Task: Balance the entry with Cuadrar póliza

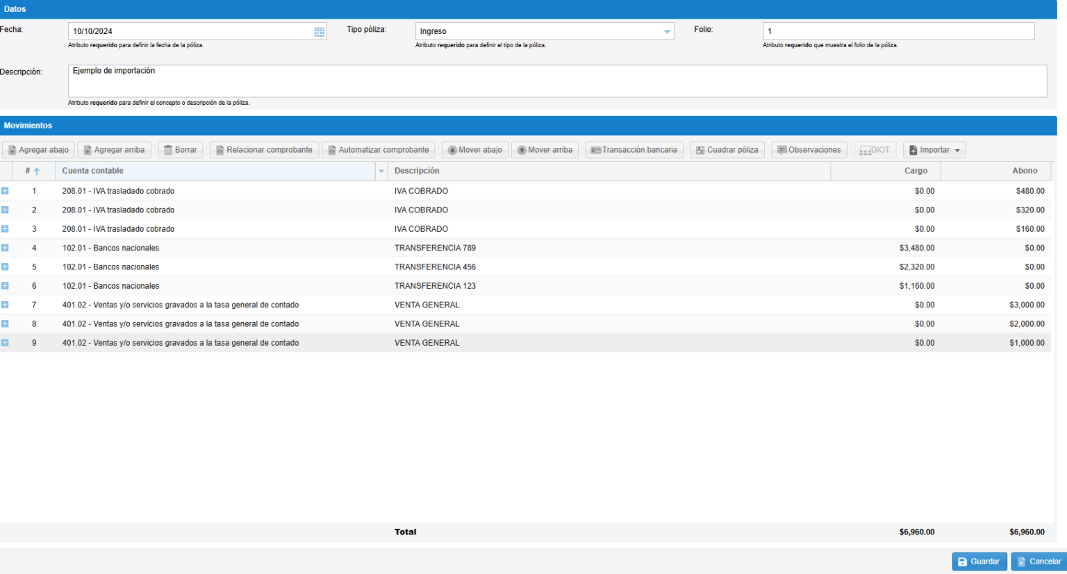Action: click(x=727, y=150)
